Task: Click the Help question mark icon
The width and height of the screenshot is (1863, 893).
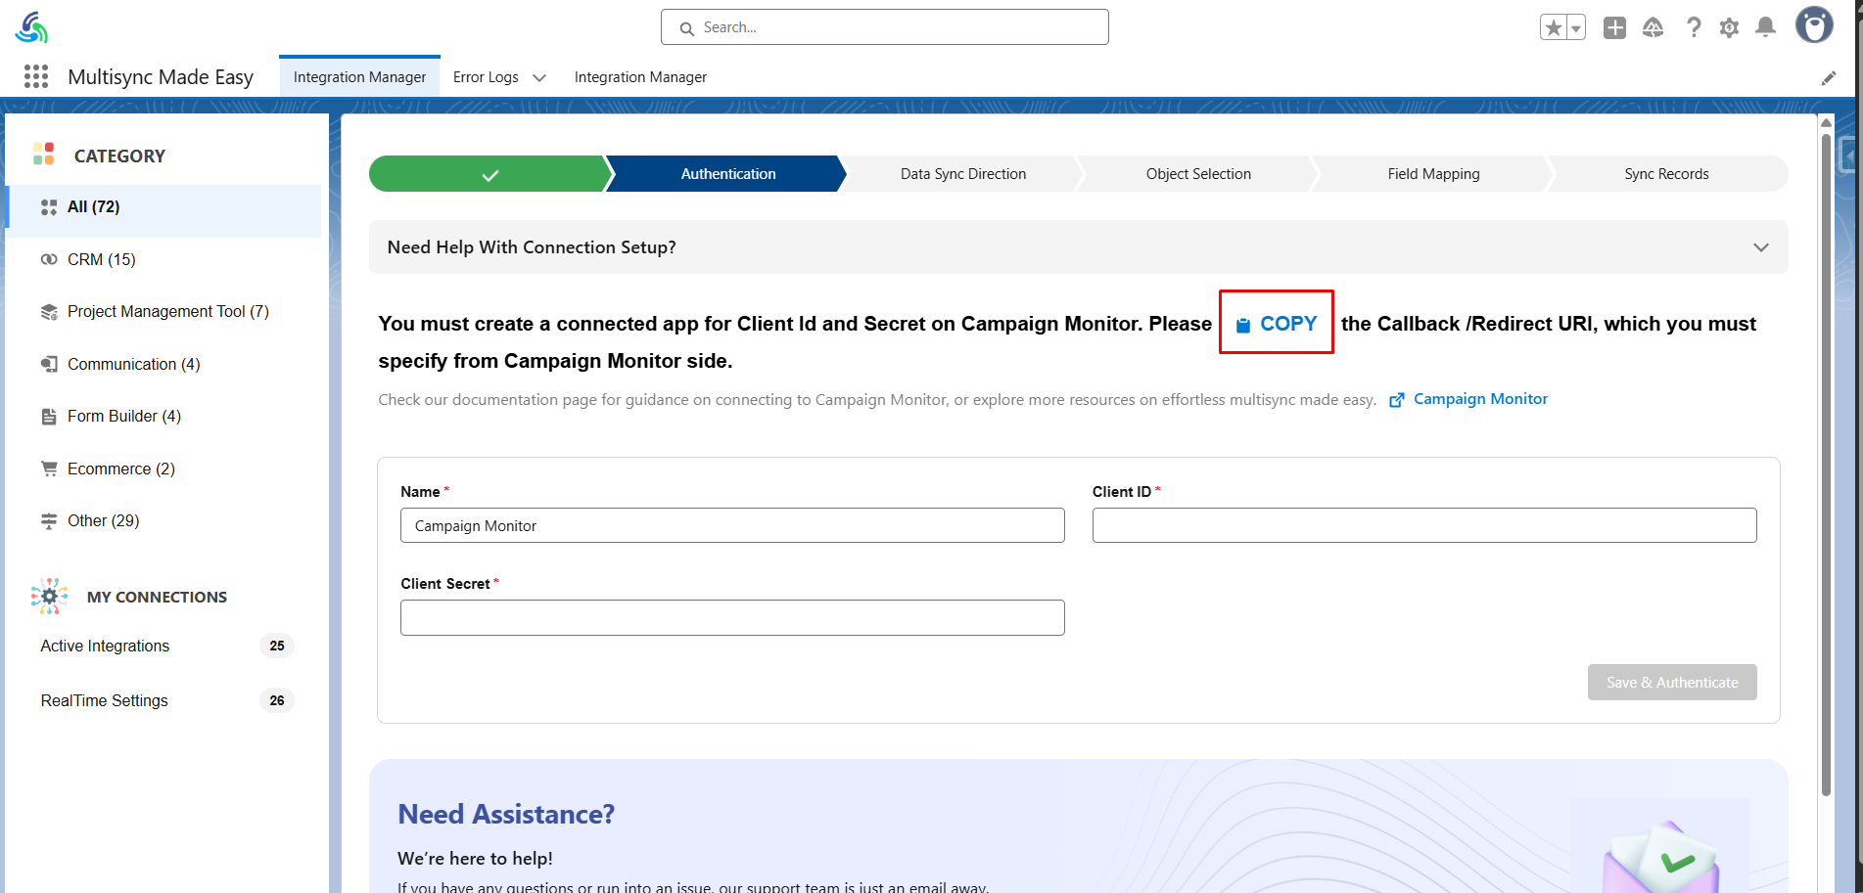Action: coord(1694,27)
